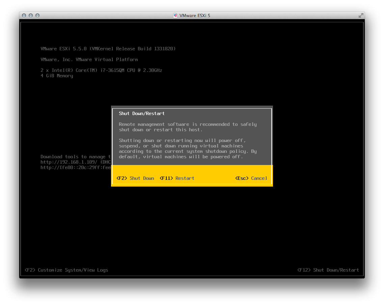This screenshot has height=305, width=384.
Task: Click the VMware ESXi 5.5.0 build line
Action: [x=108, y=49]
